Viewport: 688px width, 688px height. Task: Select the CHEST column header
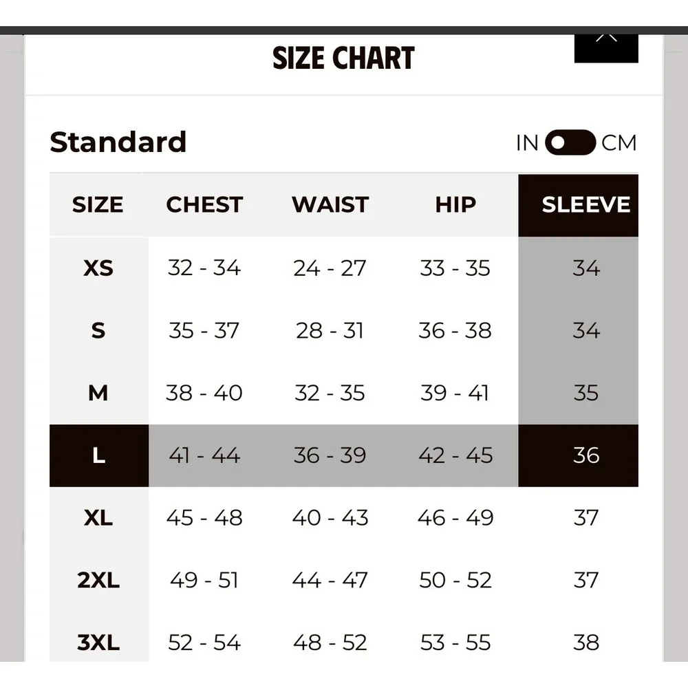point(204,205)
